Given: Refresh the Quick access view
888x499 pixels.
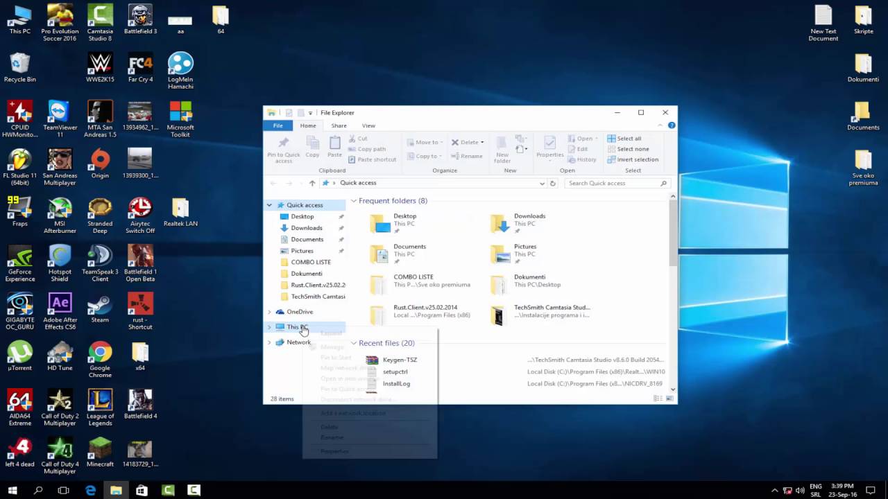Looking at the screenshot, I should (553, 183).
